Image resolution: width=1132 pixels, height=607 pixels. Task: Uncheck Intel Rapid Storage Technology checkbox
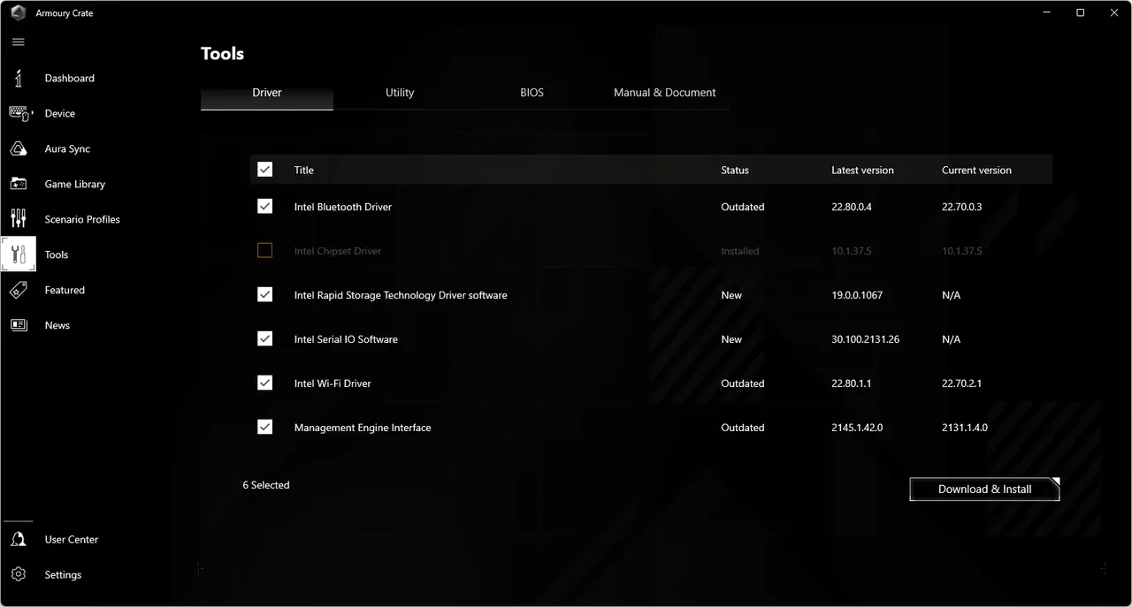[x=264, y=294]
